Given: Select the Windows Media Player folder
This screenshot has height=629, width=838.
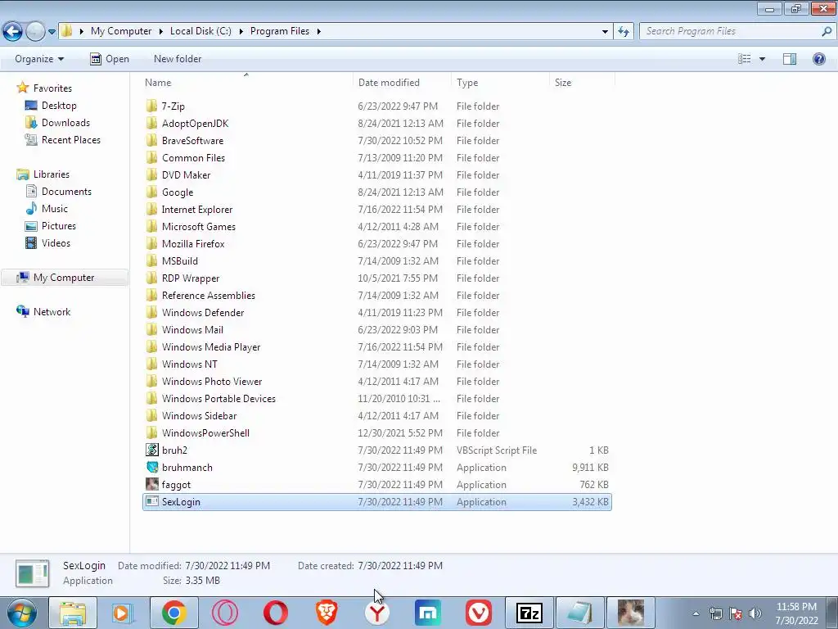Looking at the screenshot, I should [211, 347].
